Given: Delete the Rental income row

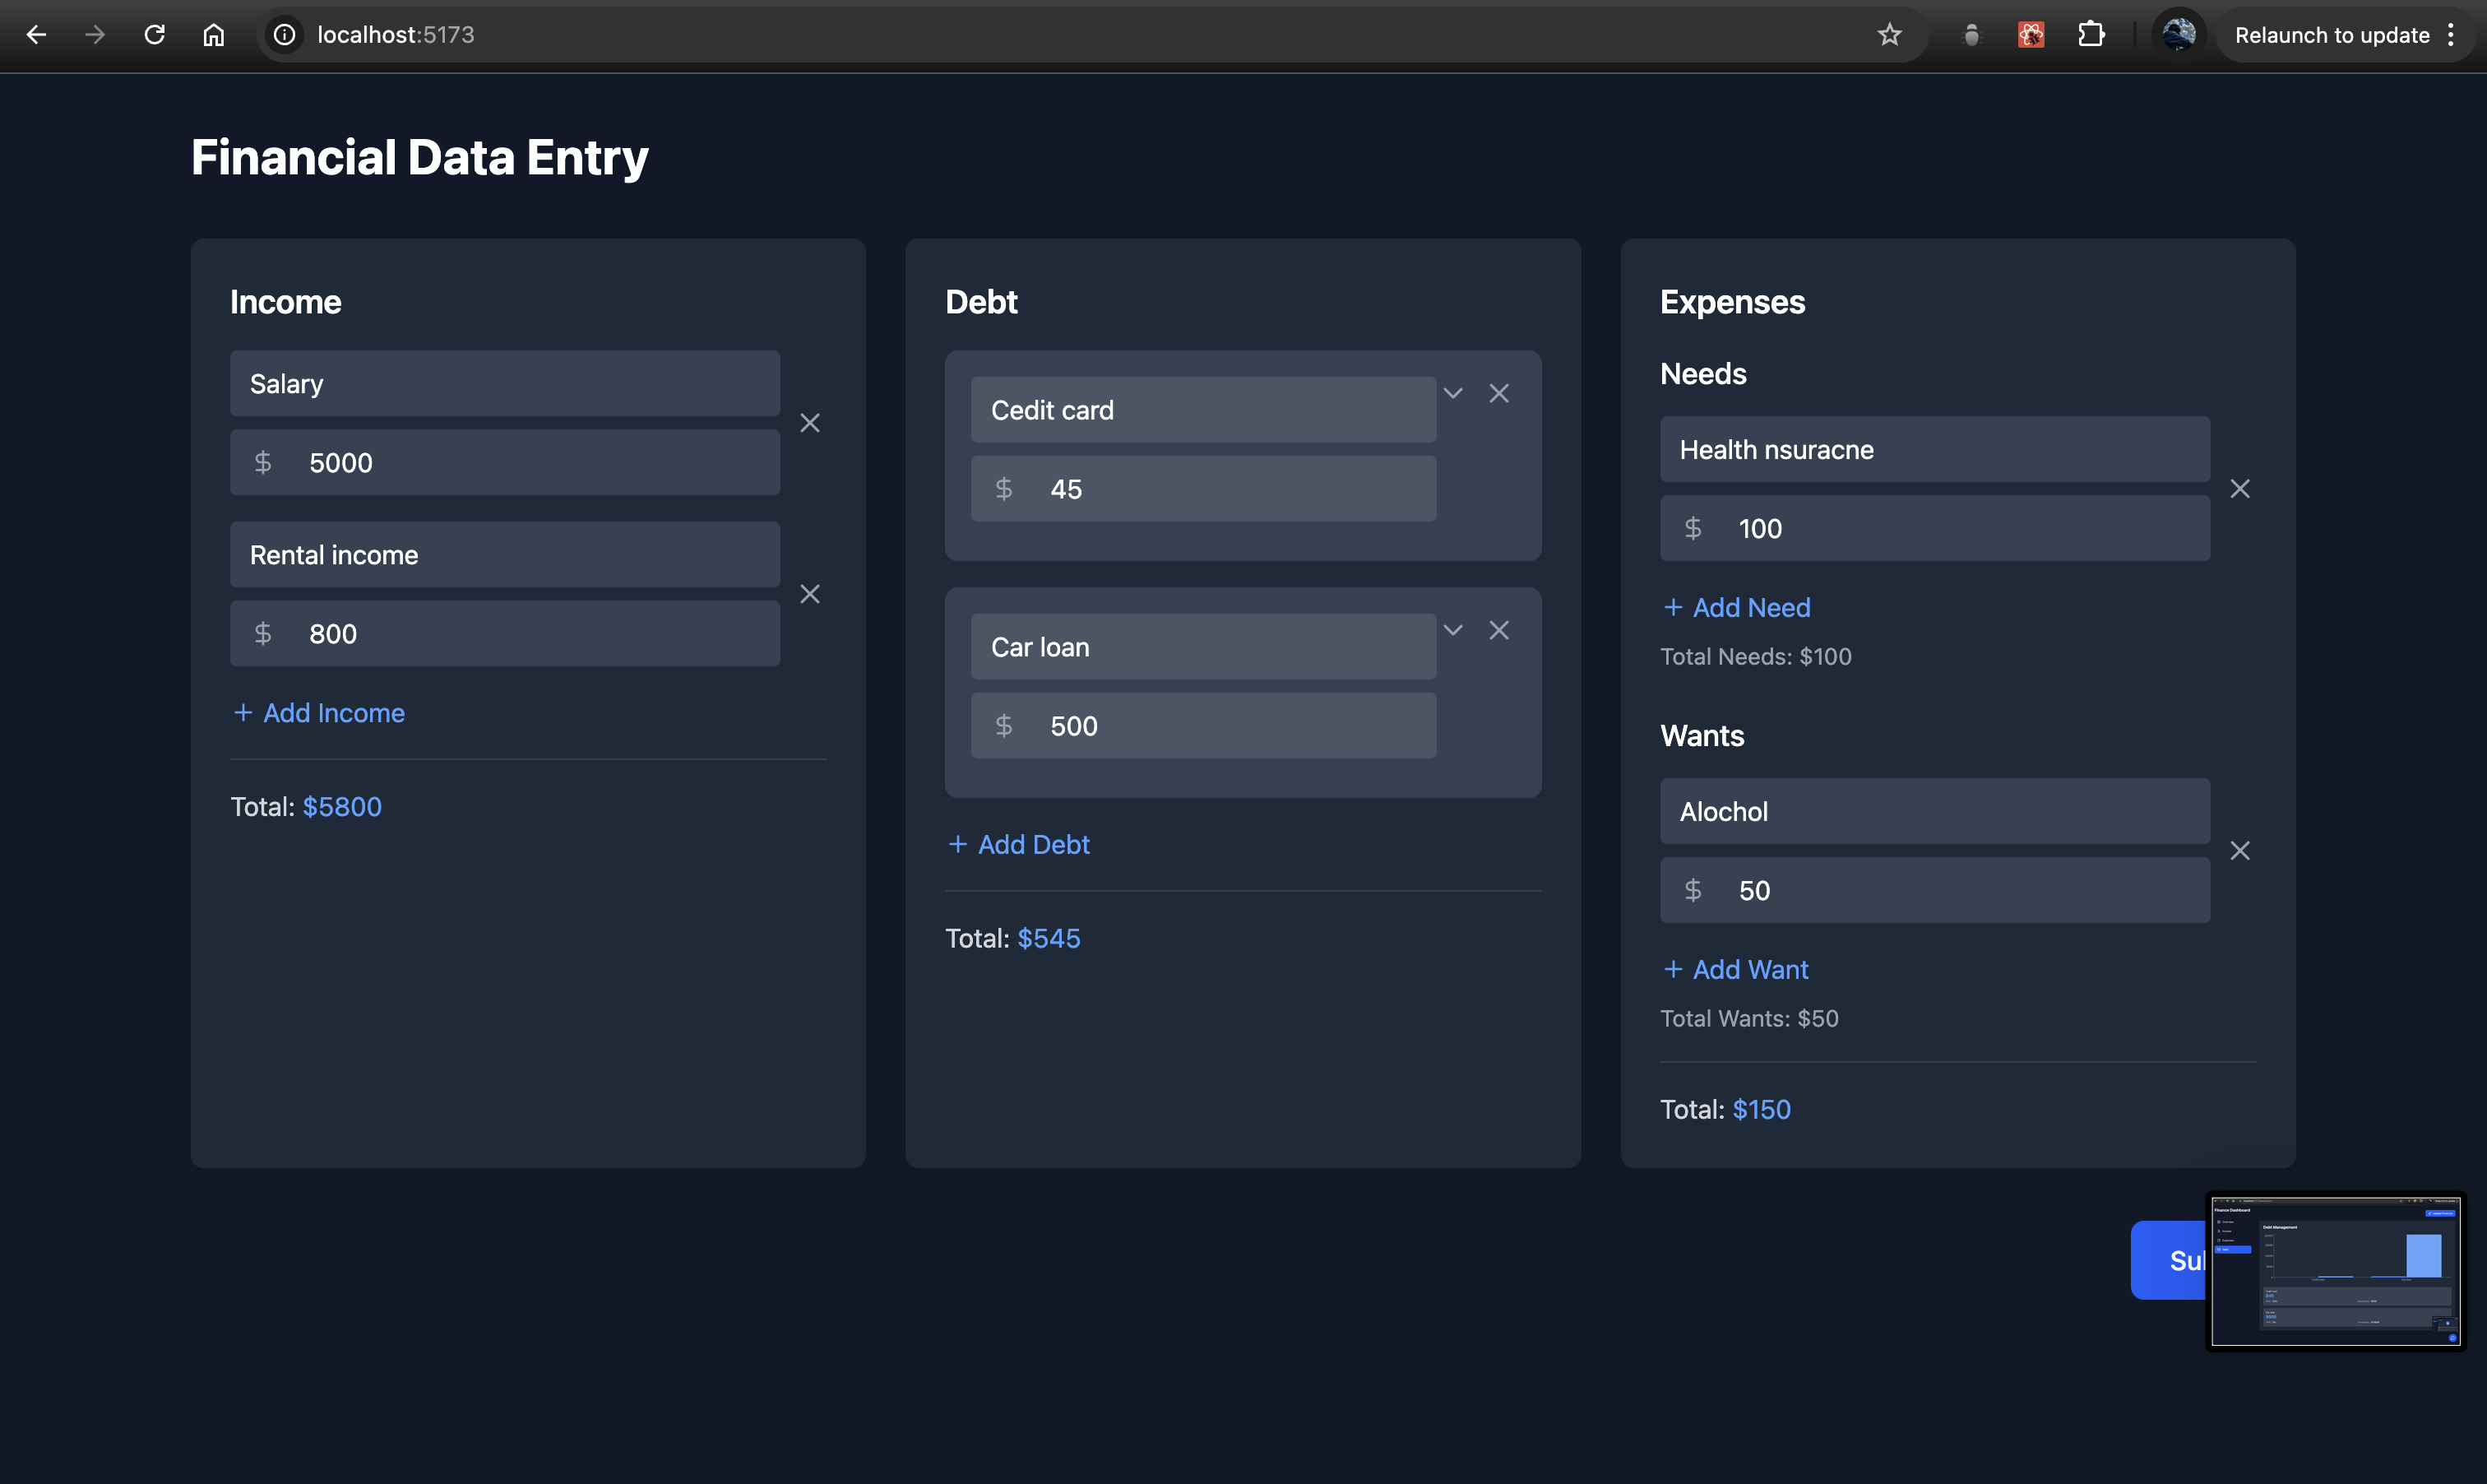Looking at the screenshot, I should [x=810, y=594].
